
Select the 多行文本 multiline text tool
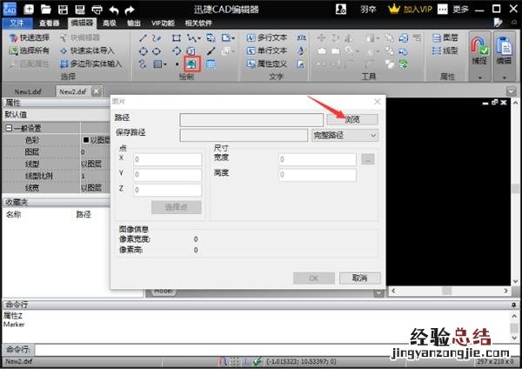coord(246,38)
